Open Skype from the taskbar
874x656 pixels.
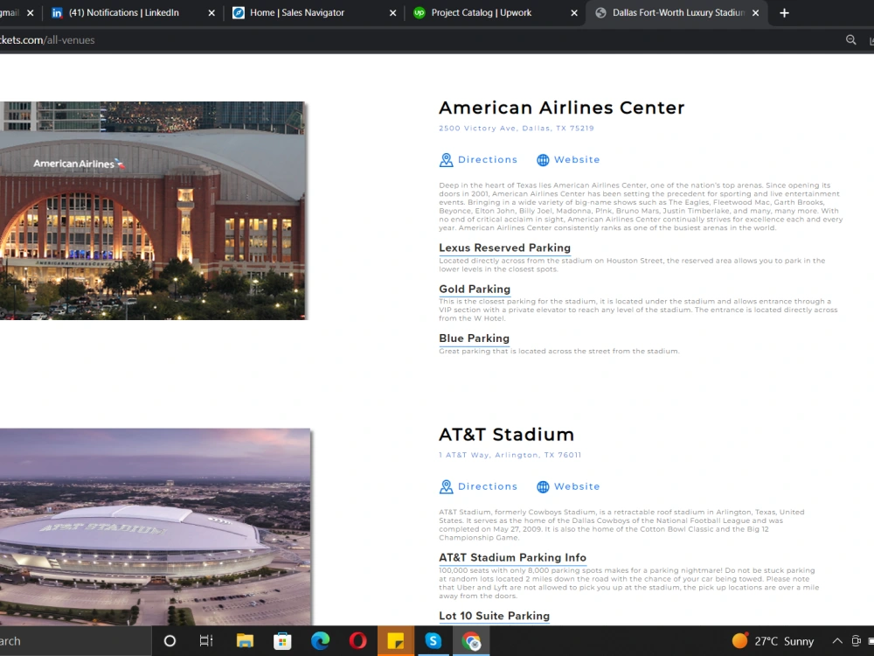point(434,641)
